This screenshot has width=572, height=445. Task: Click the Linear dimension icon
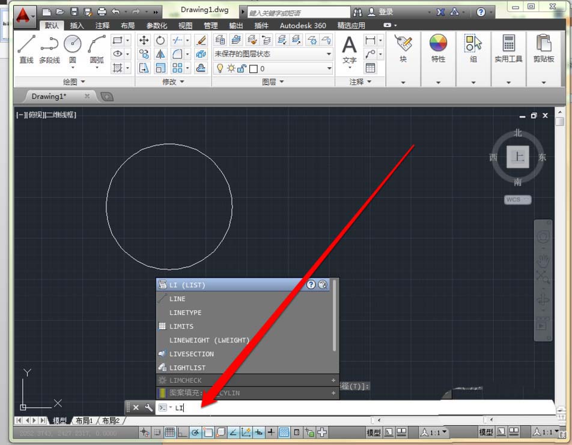coord(370,40)
